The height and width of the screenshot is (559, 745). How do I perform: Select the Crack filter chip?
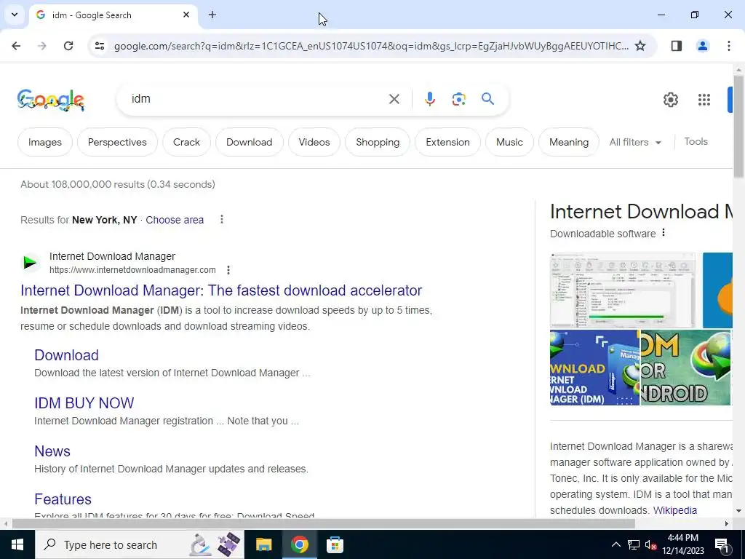[x=186, y=142]
